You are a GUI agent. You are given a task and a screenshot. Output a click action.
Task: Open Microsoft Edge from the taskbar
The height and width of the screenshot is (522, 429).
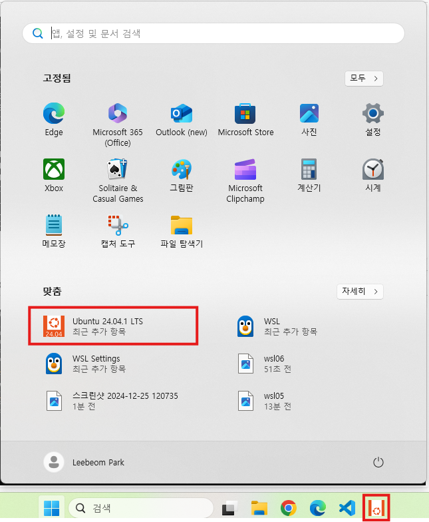(318, 508)
